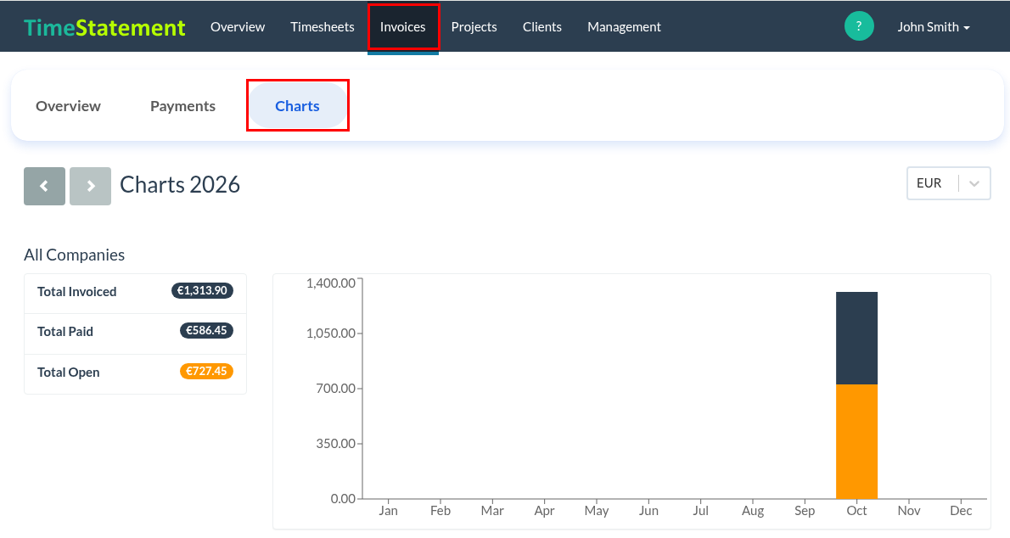Image resolution: width=1010 pixels, height=538 pixels.
Task: Go to next year with right arrow
Action: (90, 186)
